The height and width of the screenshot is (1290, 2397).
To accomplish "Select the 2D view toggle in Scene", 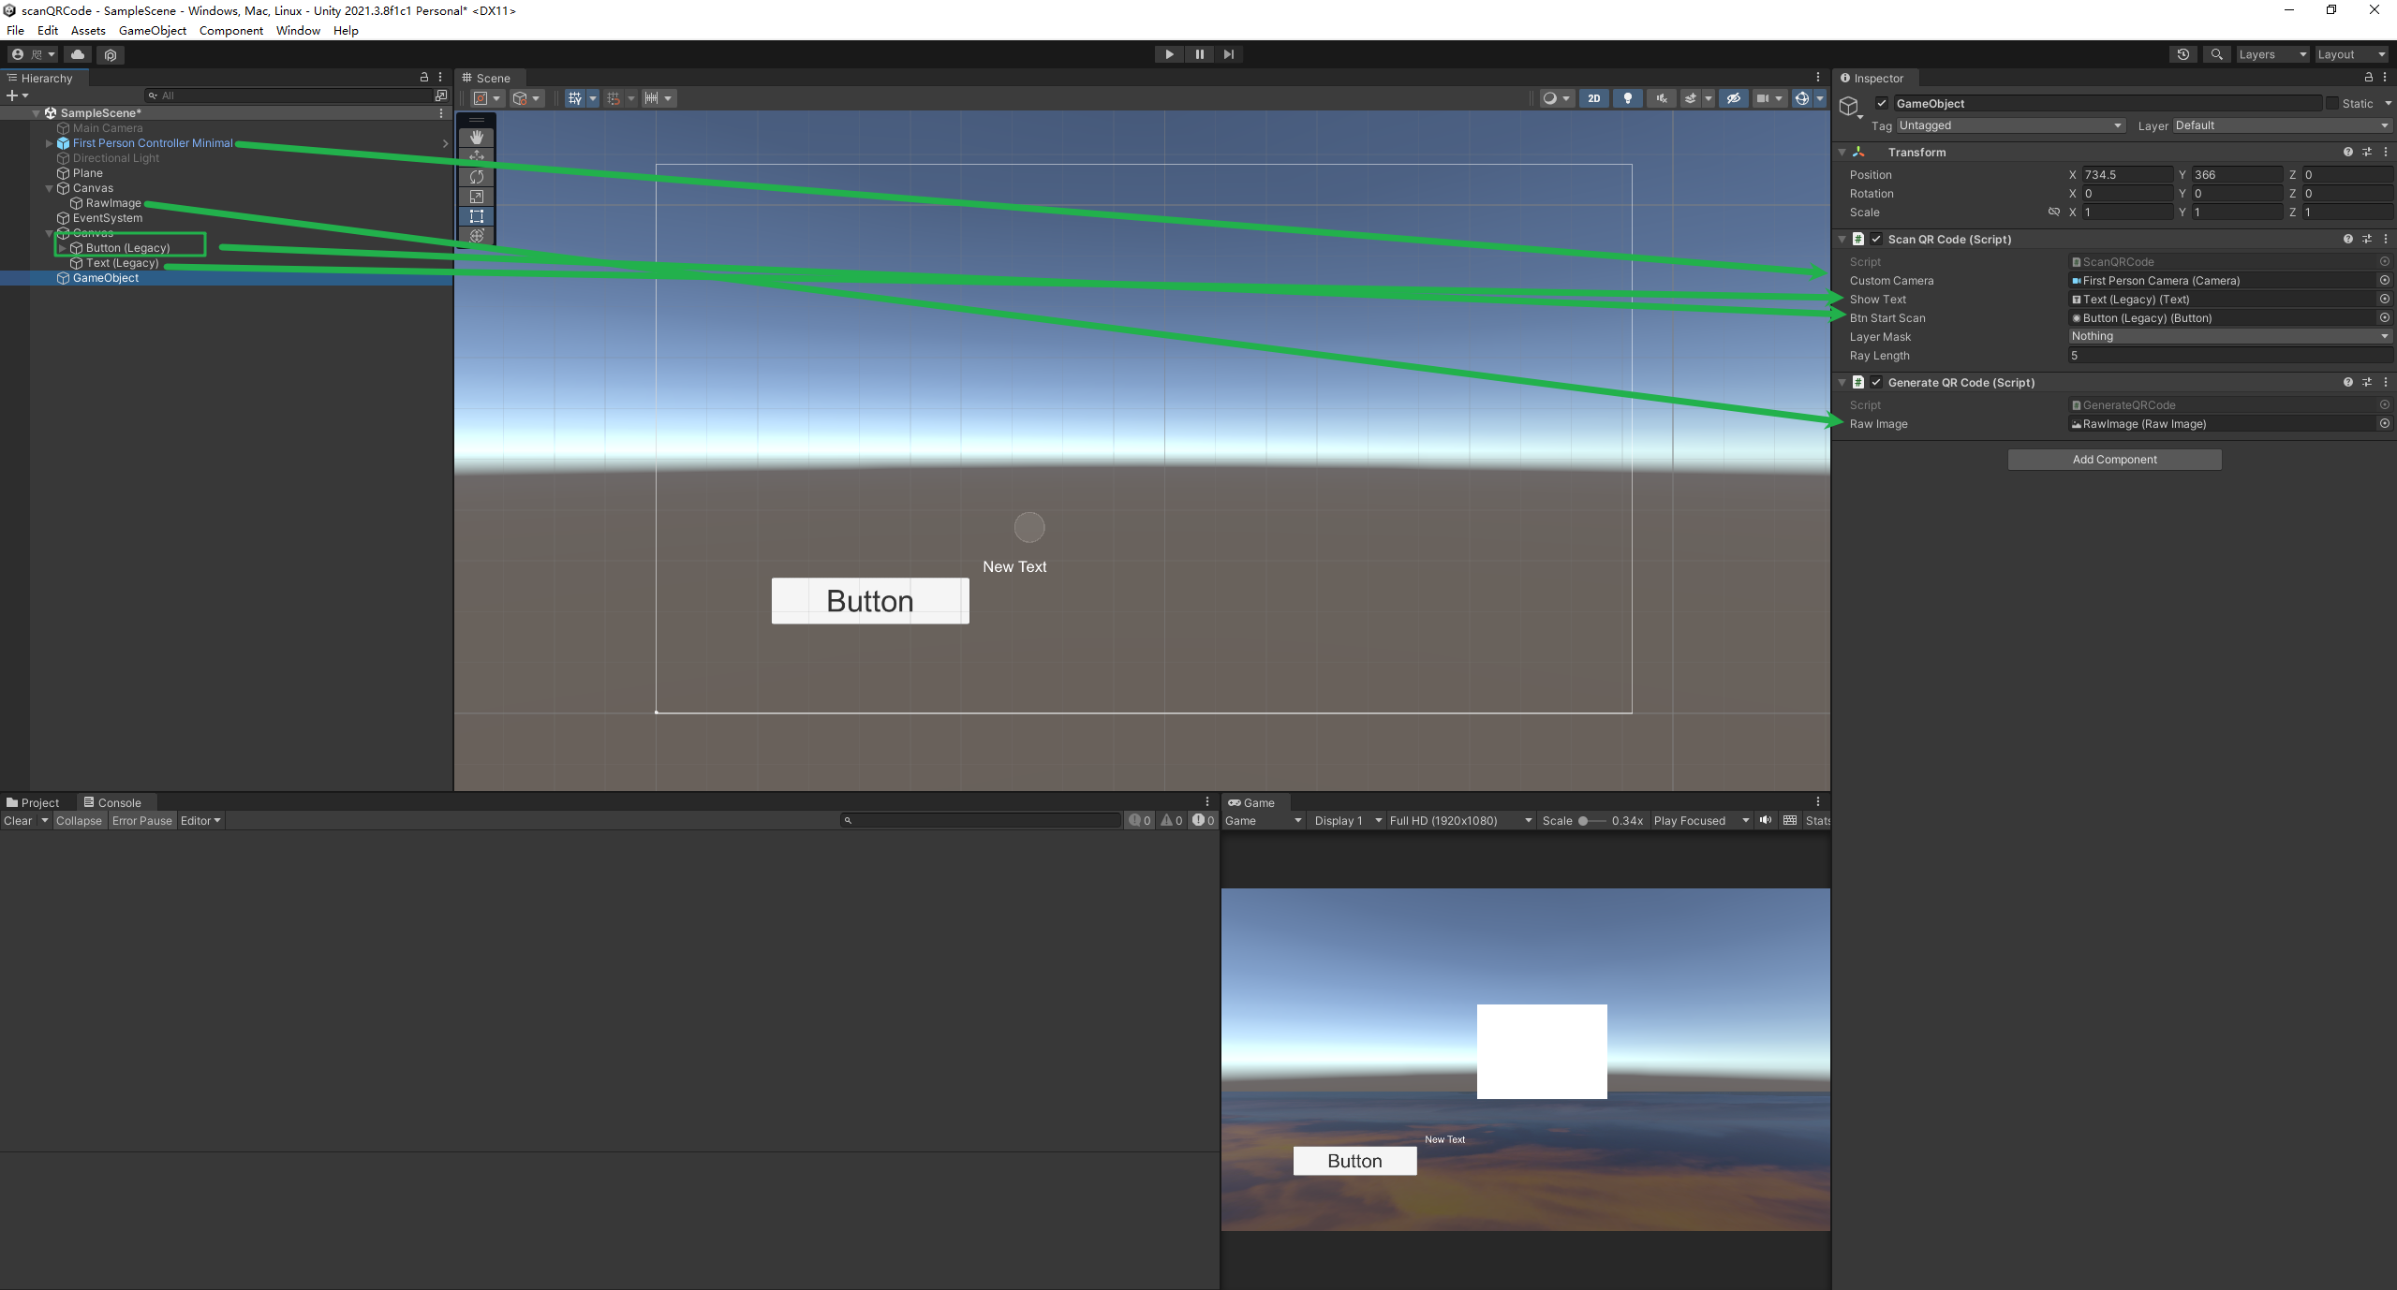I will click(1596, 98).
